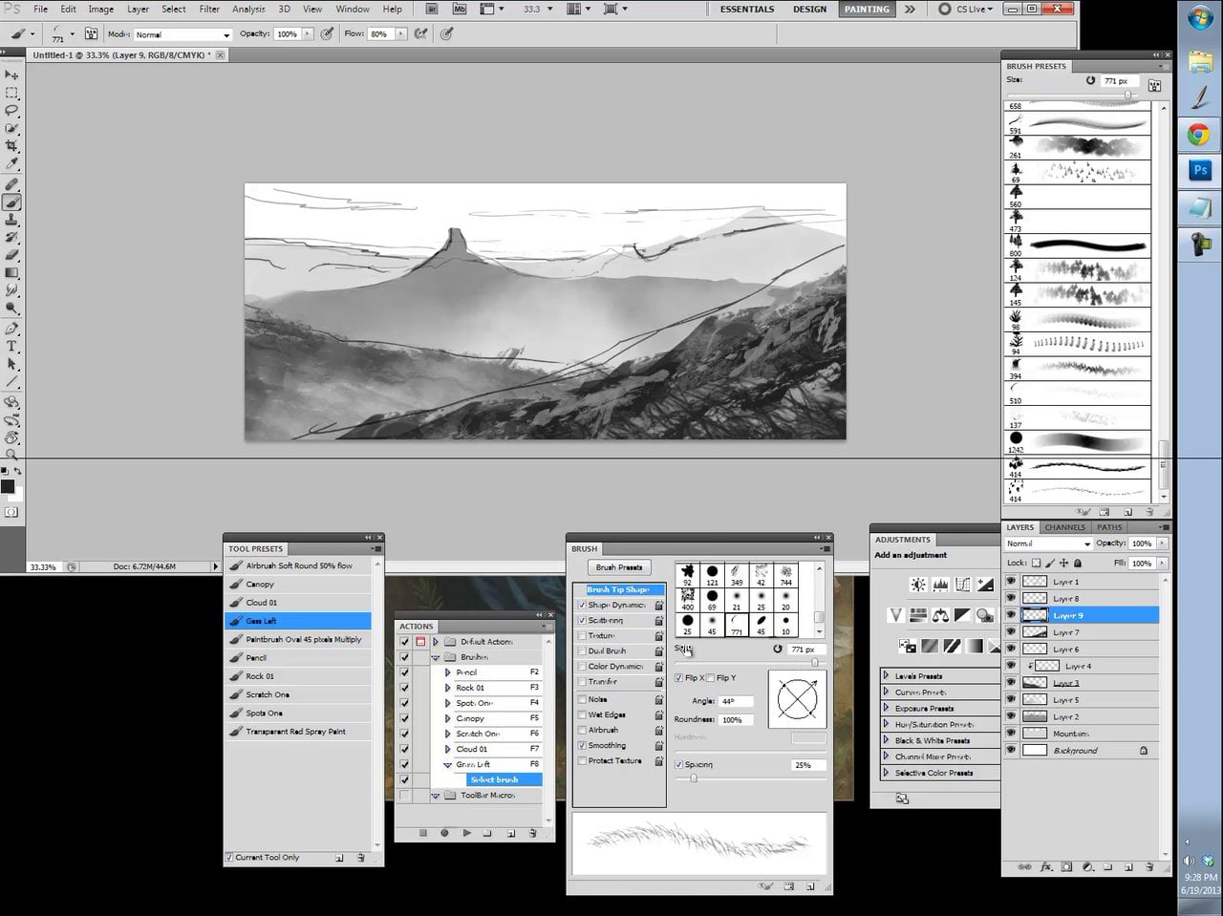Enable the Texture brush option

pos(582,636)
